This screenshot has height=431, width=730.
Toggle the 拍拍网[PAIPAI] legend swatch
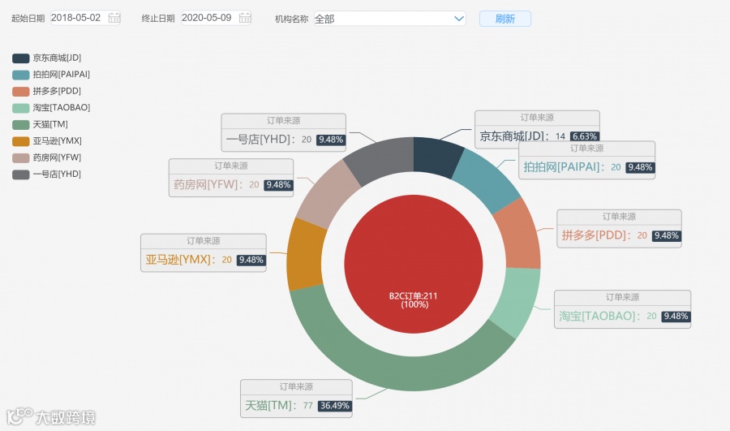pos(21,75)
